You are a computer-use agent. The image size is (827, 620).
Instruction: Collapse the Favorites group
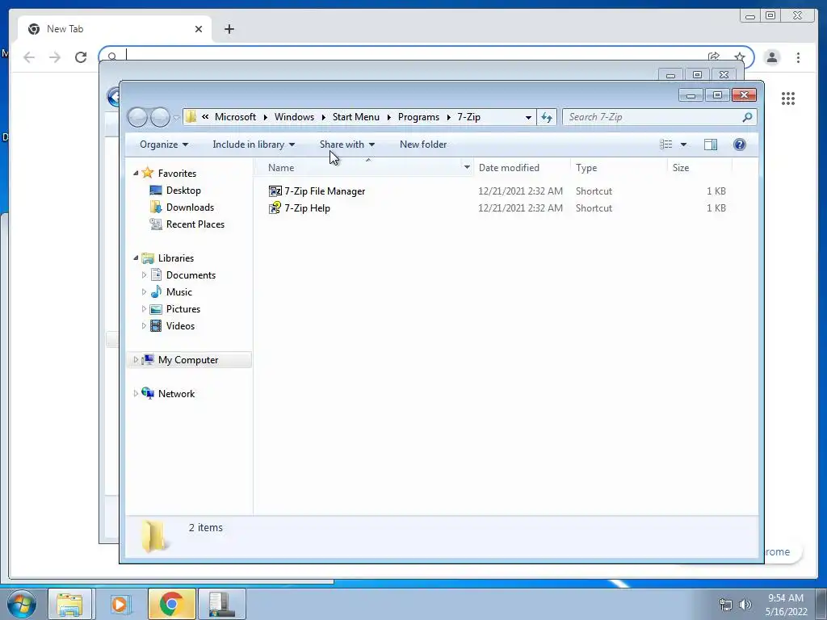(x=136, y=173)
